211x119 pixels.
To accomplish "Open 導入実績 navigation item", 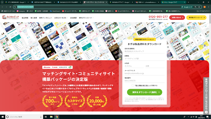I will (x=34, y=18).
